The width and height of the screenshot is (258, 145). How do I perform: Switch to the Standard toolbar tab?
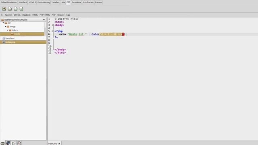23,2
